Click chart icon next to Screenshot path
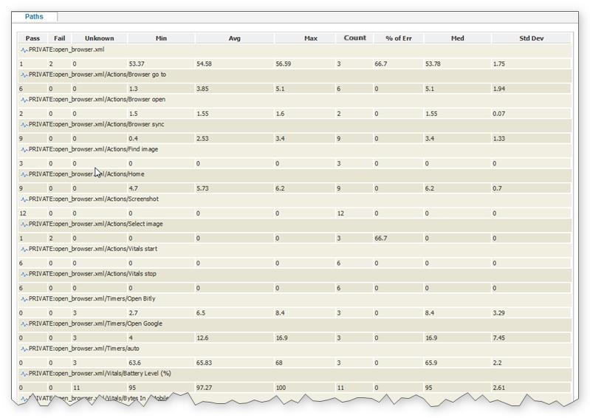 pos(24,199)
